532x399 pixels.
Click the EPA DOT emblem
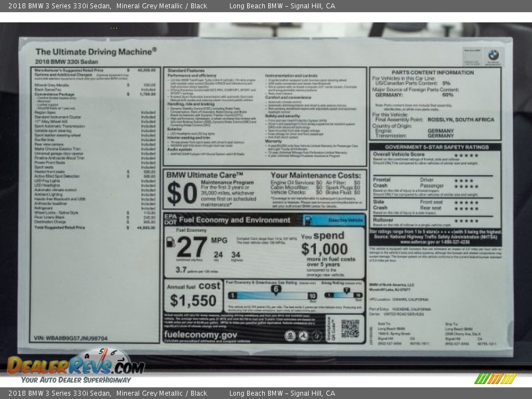(x=170, y=218)
